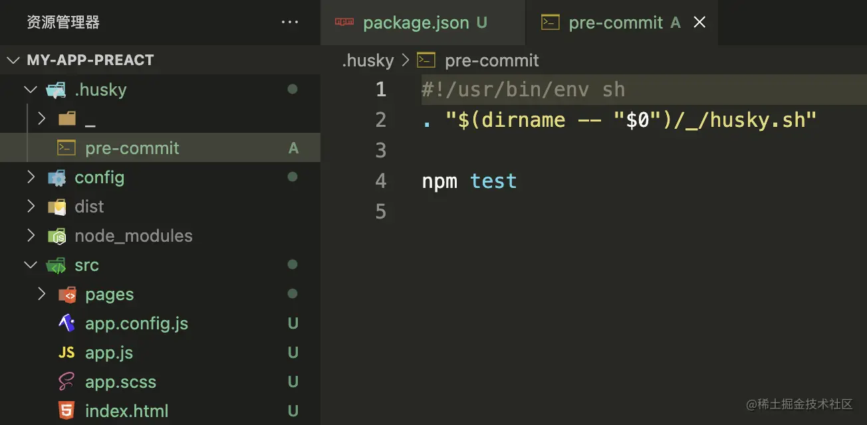Viewport: 867px width, 425px height.
Task: Select the node_modules folder name
Action: coord(134,236)
